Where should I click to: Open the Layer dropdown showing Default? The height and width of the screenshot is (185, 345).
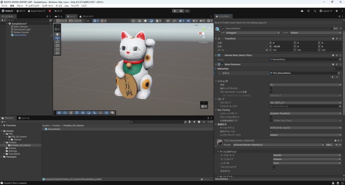pos(315,33)
